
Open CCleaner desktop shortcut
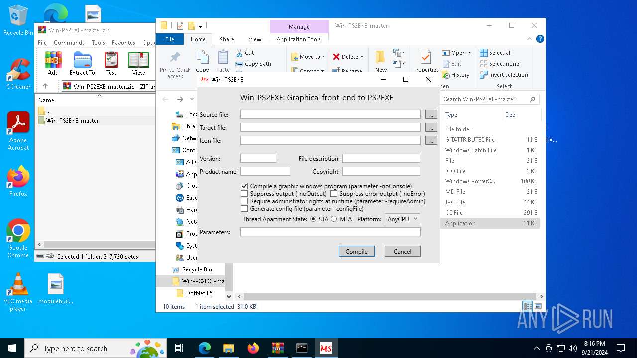pyautogui.click(x=18, y=74)
